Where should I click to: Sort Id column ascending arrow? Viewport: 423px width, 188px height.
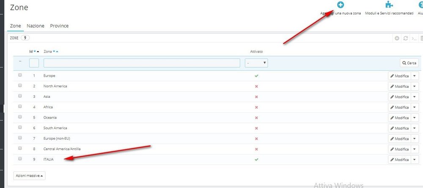[x=38, y=51]
